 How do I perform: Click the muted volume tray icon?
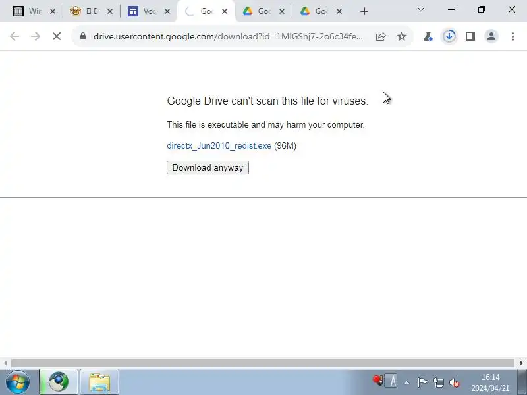pos(455,382)
